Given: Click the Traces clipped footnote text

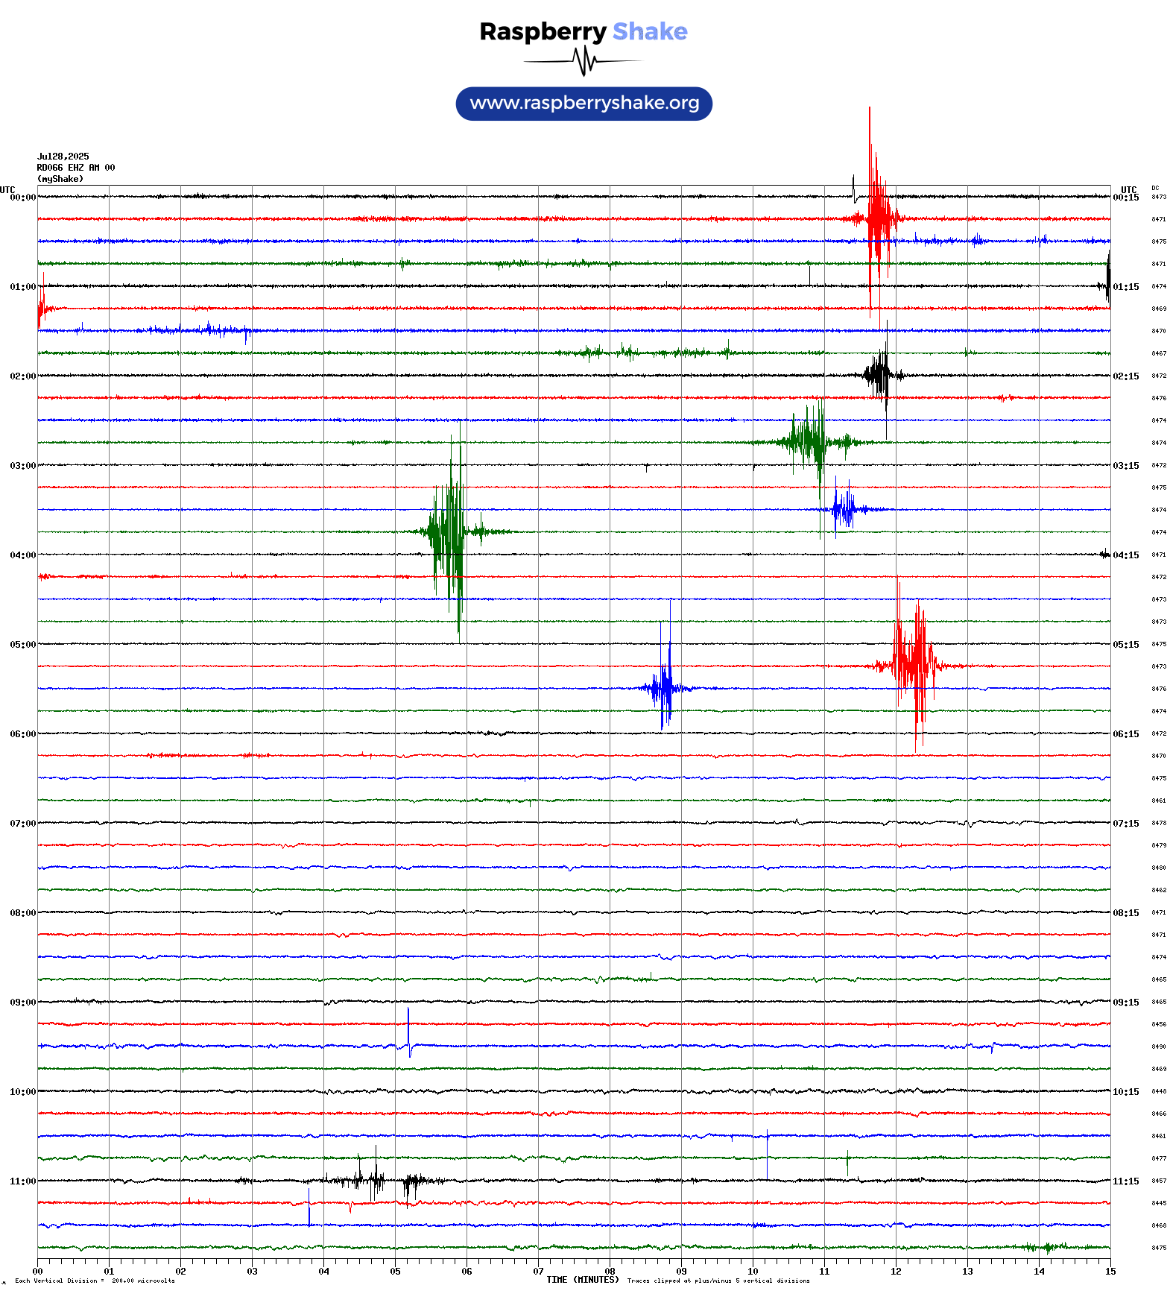Looking at the screenshot, I should pos(718,1281).
